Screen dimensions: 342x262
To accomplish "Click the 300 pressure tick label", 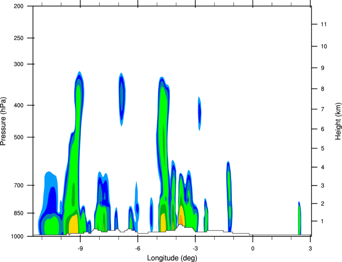I will coord(19,64).
